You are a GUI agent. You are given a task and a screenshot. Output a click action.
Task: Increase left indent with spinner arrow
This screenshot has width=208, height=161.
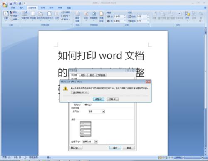coord(125,16)
